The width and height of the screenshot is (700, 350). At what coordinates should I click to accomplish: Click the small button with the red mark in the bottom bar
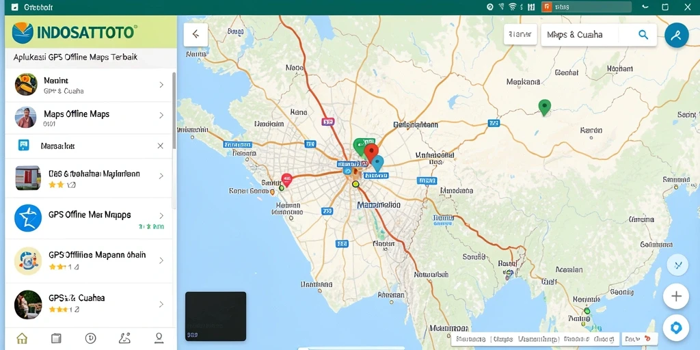coord(641,339)
